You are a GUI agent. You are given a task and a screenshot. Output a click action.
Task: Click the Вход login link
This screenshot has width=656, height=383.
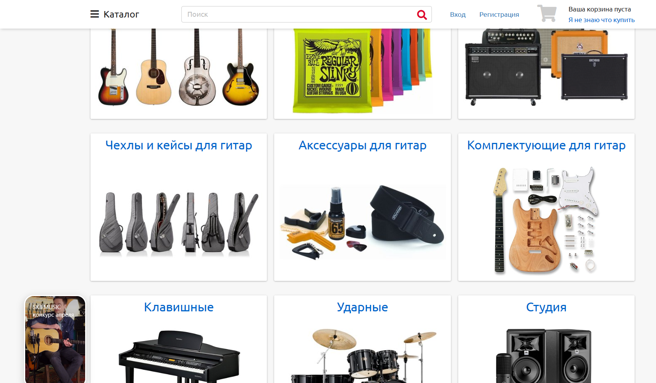click(x=457, y=14)
